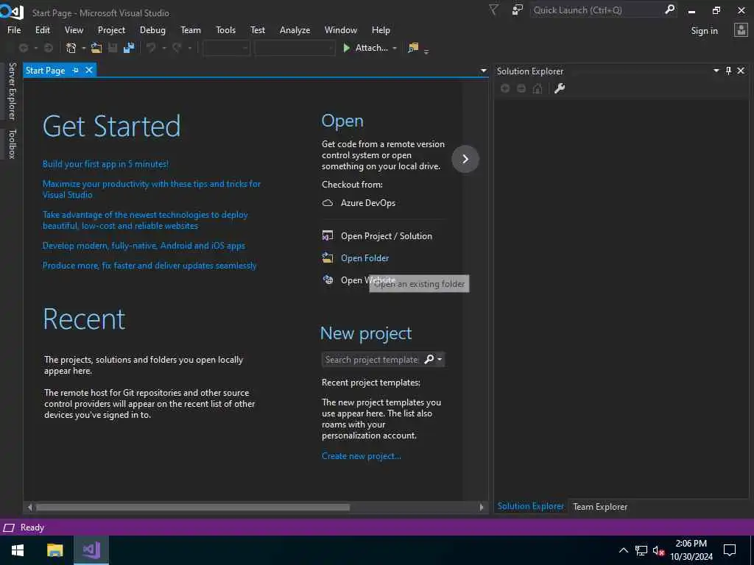Toggle Solution Explorer auto-hide pin
Viewport: 754px width, 565px height.
click(728, 71)
